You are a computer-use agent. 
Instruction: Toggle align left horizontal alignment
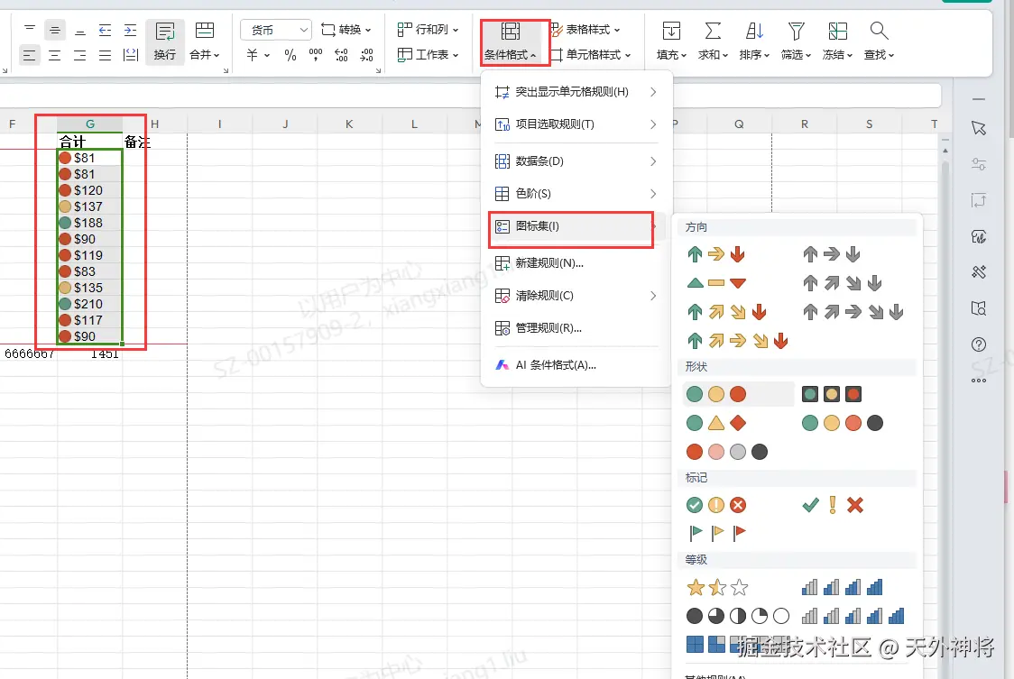coord(30,55)
